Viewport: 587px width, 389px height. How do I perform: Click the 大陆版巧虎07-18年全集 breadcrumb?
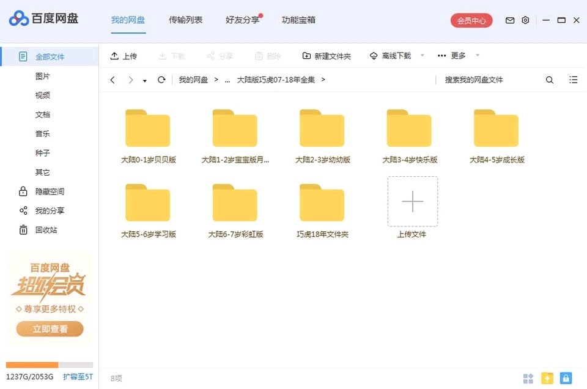(276, 80)
